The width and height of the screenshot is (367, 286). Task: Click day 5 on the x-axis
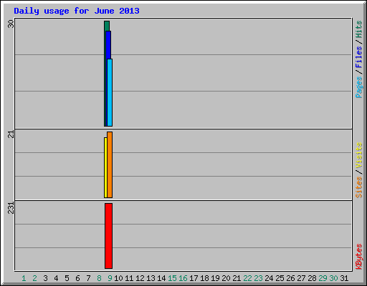[67, 278]
